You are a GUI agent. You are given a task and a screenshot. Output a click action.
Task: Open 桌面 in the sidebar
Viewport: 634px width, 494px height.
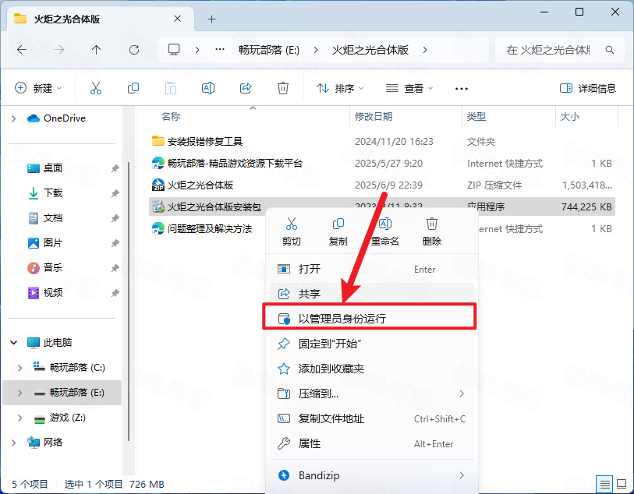pos(52,168)
